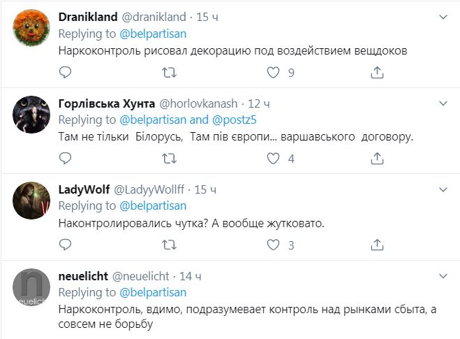Screen dimensions: 460x339
Task: Retweet Горлівська Хунта's tweet
Action: click(169, 159)
